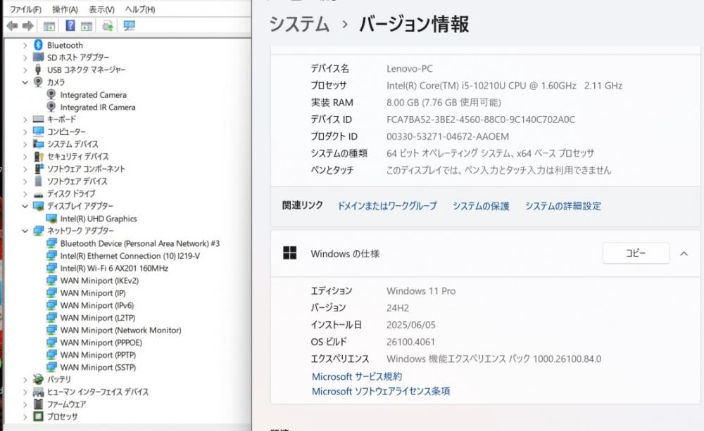Screen dimensions: 704x431
Task: Open システムの詳細設定 link
Action: [x=563, y=206]
